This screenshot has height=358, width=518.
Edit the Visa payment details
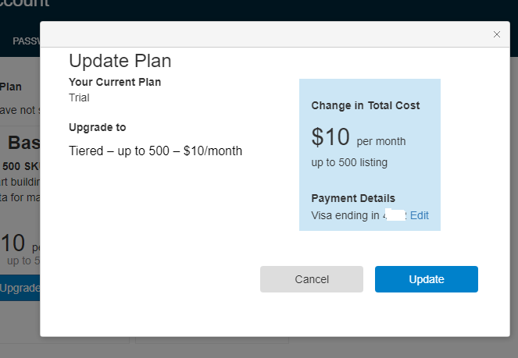coord(419,215)
